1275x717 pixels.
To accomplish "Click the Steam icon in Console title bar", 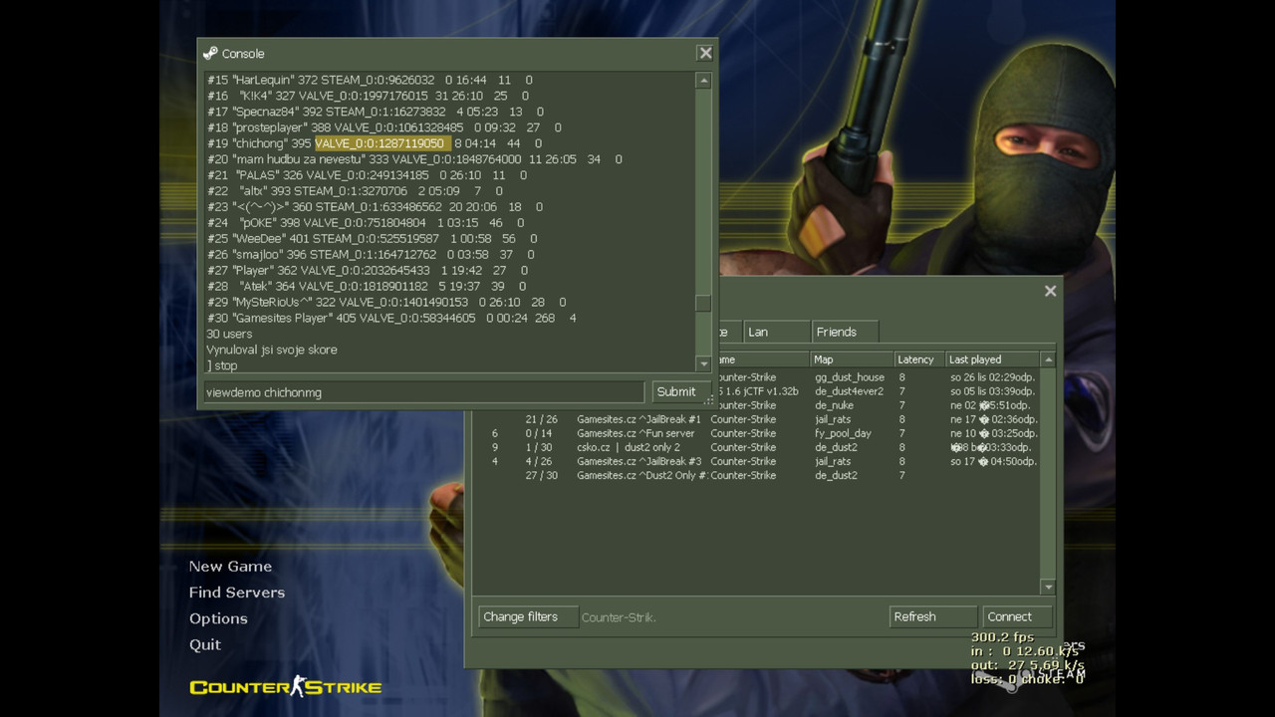I will click(x=210, y=54).
